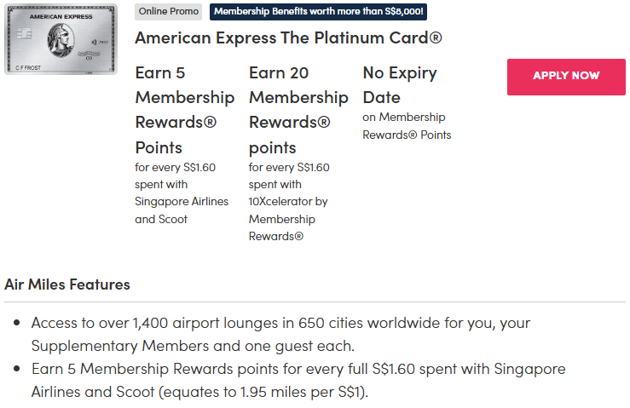Image resolution: width=630 pixels, height=408 pixels.
Task: Click the Platinum Card image thumbnail
Action: pyautogui.click(x=60, y=39)
